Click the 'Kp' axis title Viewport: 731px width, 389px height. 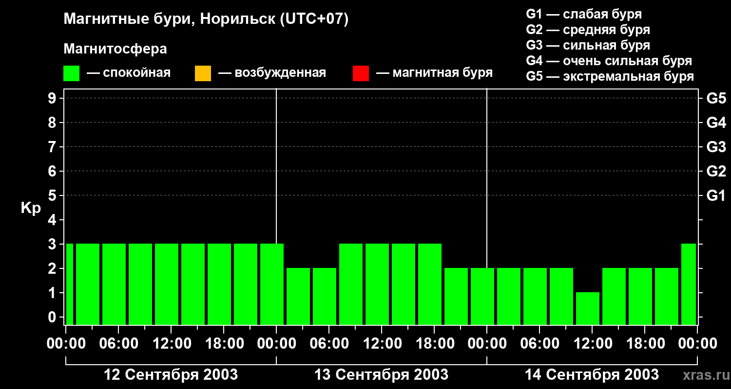(31, 209)
